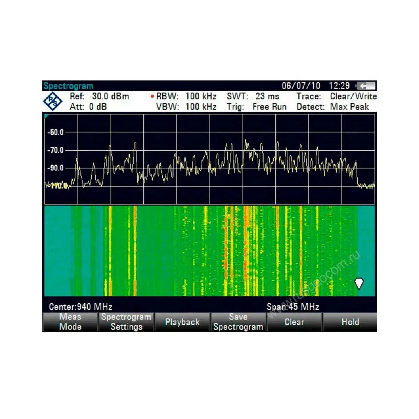Select the Center 940 MHz field
Viewport: 419px width, 419px height.
point(80,307)
